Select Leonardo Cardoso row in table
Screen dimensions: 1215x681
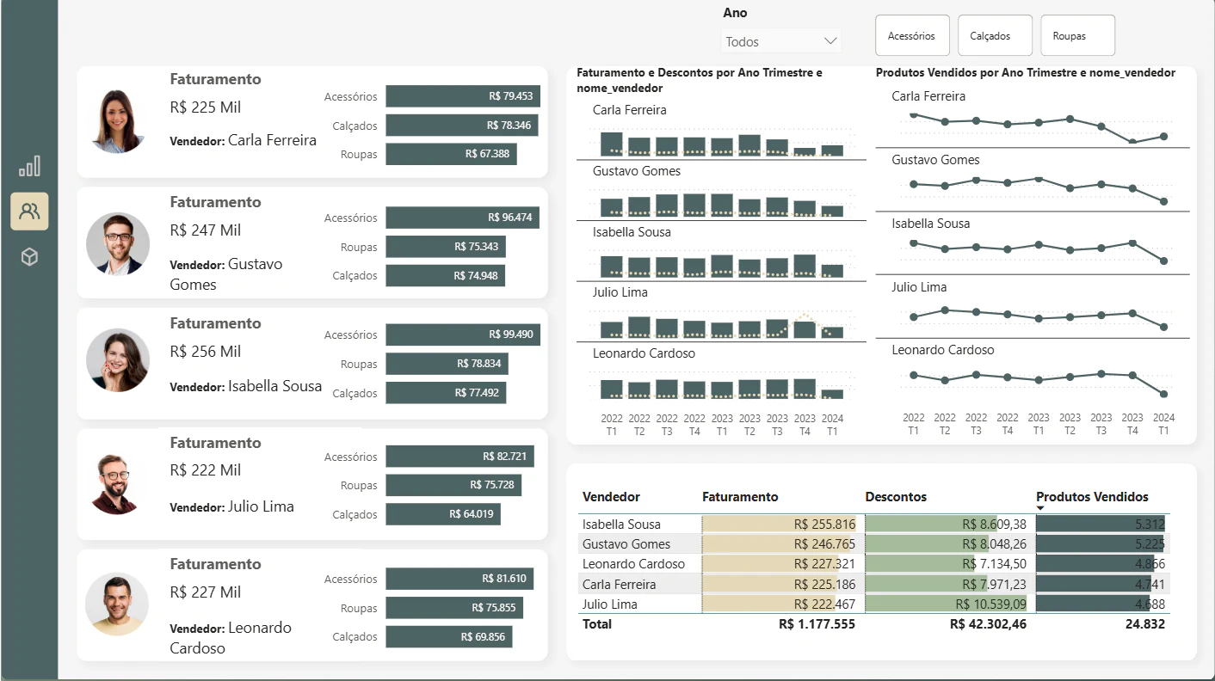[874, 564]
